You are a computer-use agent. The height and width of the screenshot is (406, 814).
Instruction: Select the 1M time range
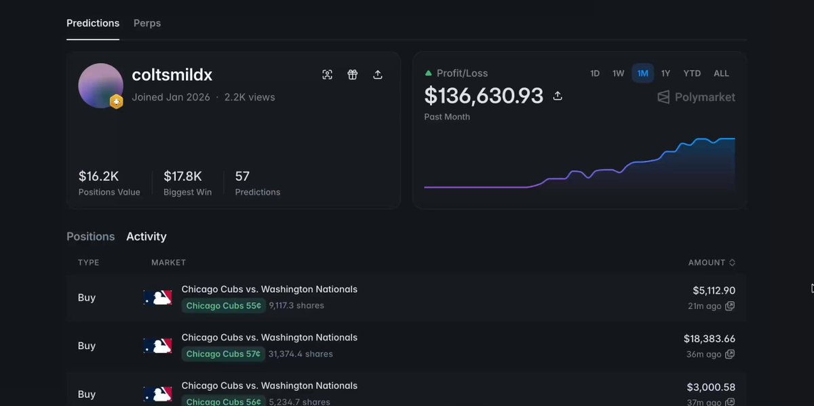tap(642, 73)
